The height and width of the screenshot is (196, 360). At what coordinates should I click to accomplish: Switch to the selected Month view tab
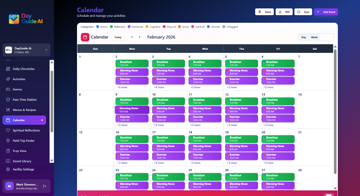pos(327,37)
